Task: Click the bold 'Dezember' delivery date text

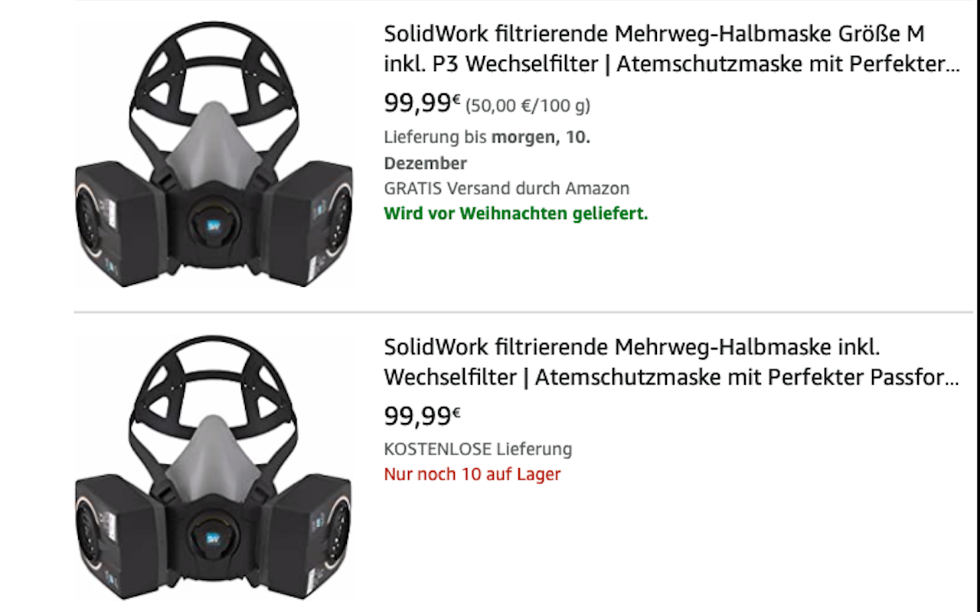Action: (x=425, y=163)
